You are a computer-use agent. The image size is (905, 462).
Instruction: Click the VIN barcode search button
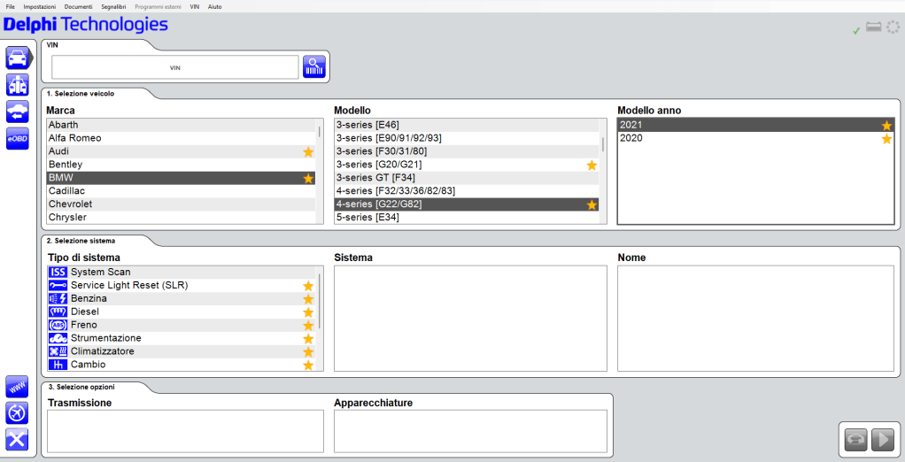(x=314, y=67)
